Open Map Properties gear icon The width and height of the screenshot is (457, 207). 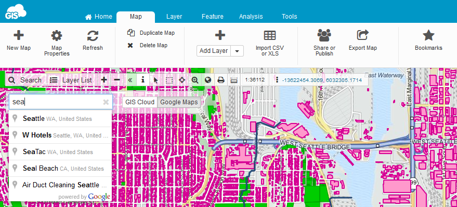click(57, 36)
